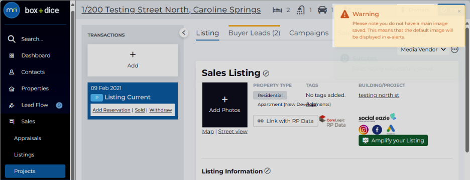Click the Google Ads icon
This screenshot has height=180, width=470.
point(391,129)
